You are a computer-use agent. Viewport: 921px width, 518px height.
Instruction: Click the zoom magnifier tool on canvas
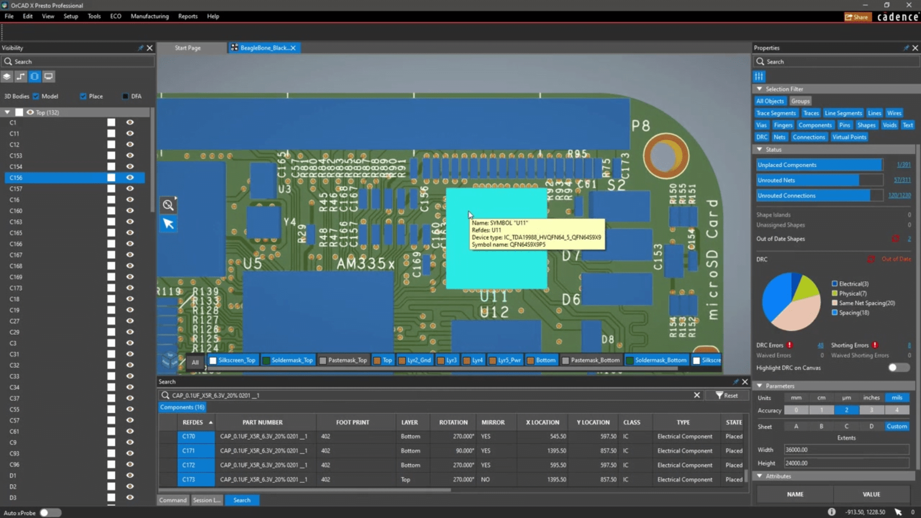click(168, 205)
